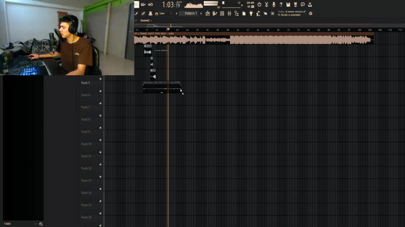Screen dimensions: 405x227
Task: Open plugin picker plug icon
Action: coord(251,13)
